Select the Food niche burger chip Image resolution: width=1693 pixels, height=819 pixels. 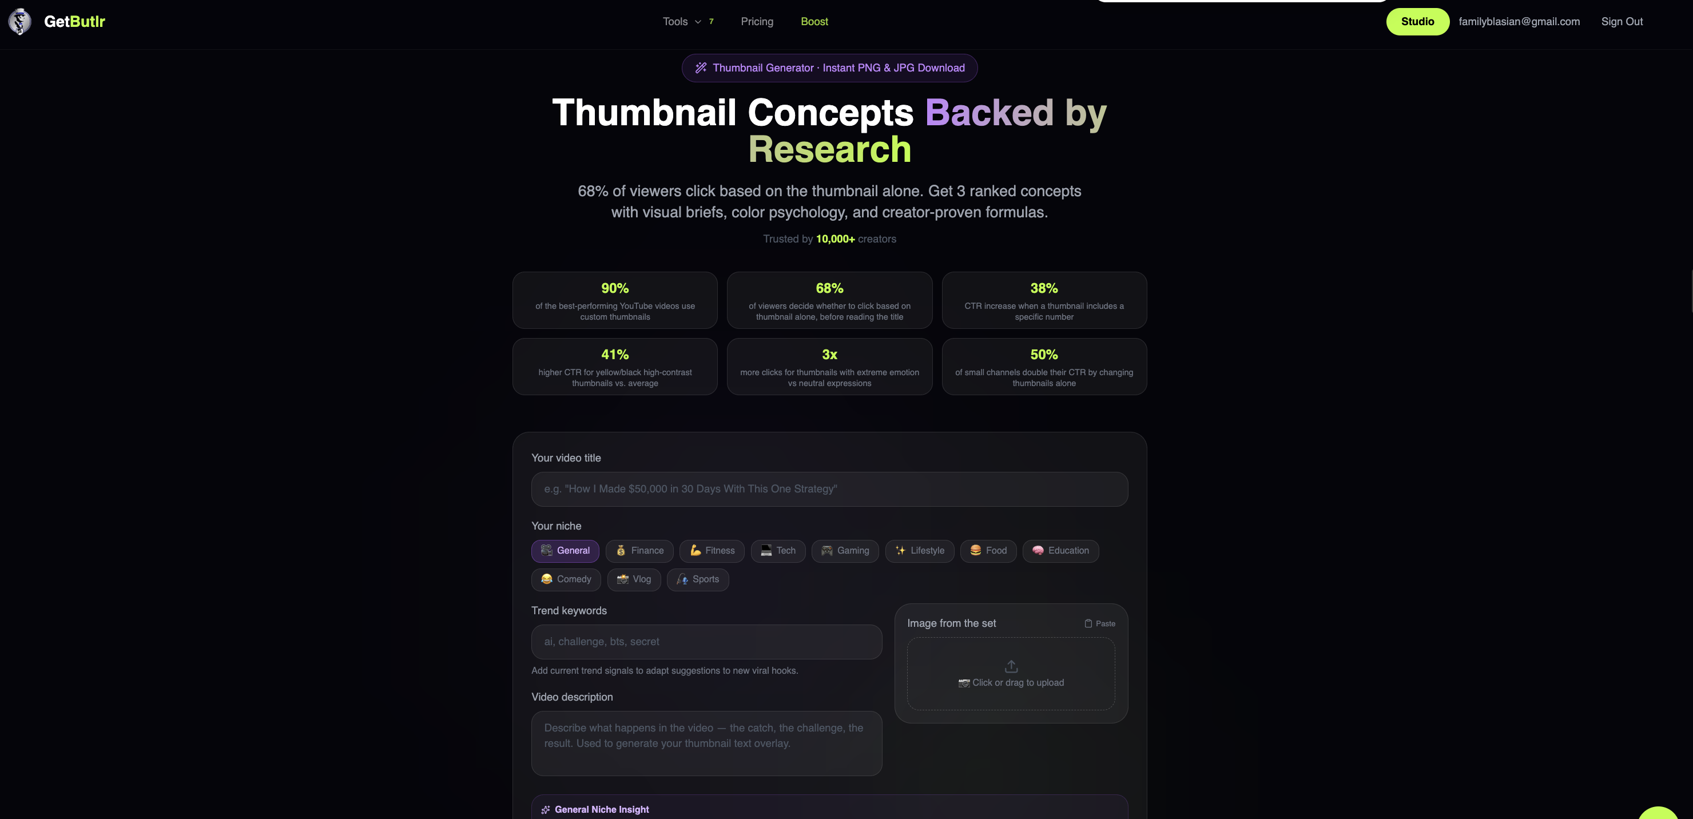(988, 551)
